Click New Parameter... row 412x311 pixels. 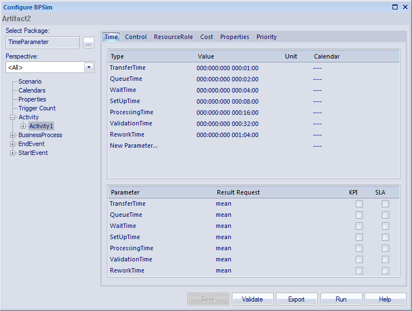click(x=134, y=146)
